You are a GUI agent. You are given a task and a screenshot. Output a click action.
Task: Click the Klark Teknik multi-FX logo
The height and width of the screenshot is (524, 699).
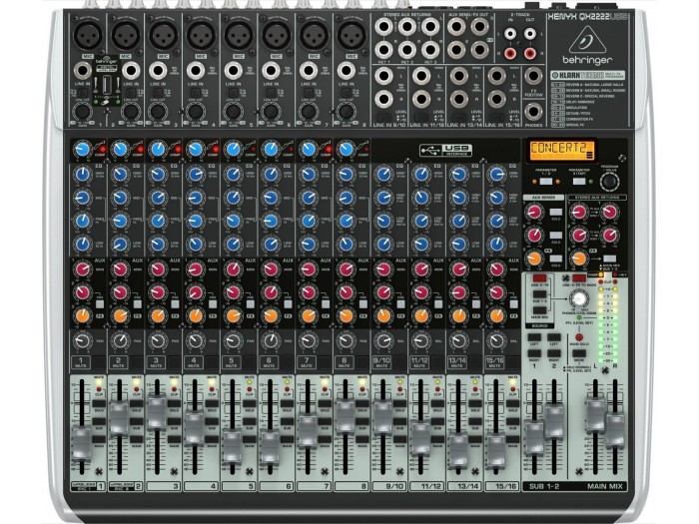point(587,75)
